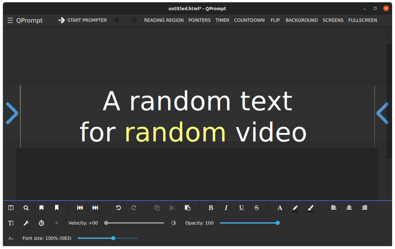Toggle bold formatting

[x=211, y=208]
